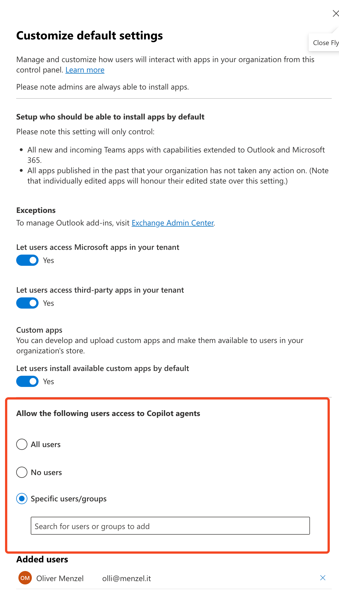Image resolution: width=339 pixels, height=592 pixels.
Task: Toggle install available custom apps by default
Action: pyautogui.click(x=27, y=381)
